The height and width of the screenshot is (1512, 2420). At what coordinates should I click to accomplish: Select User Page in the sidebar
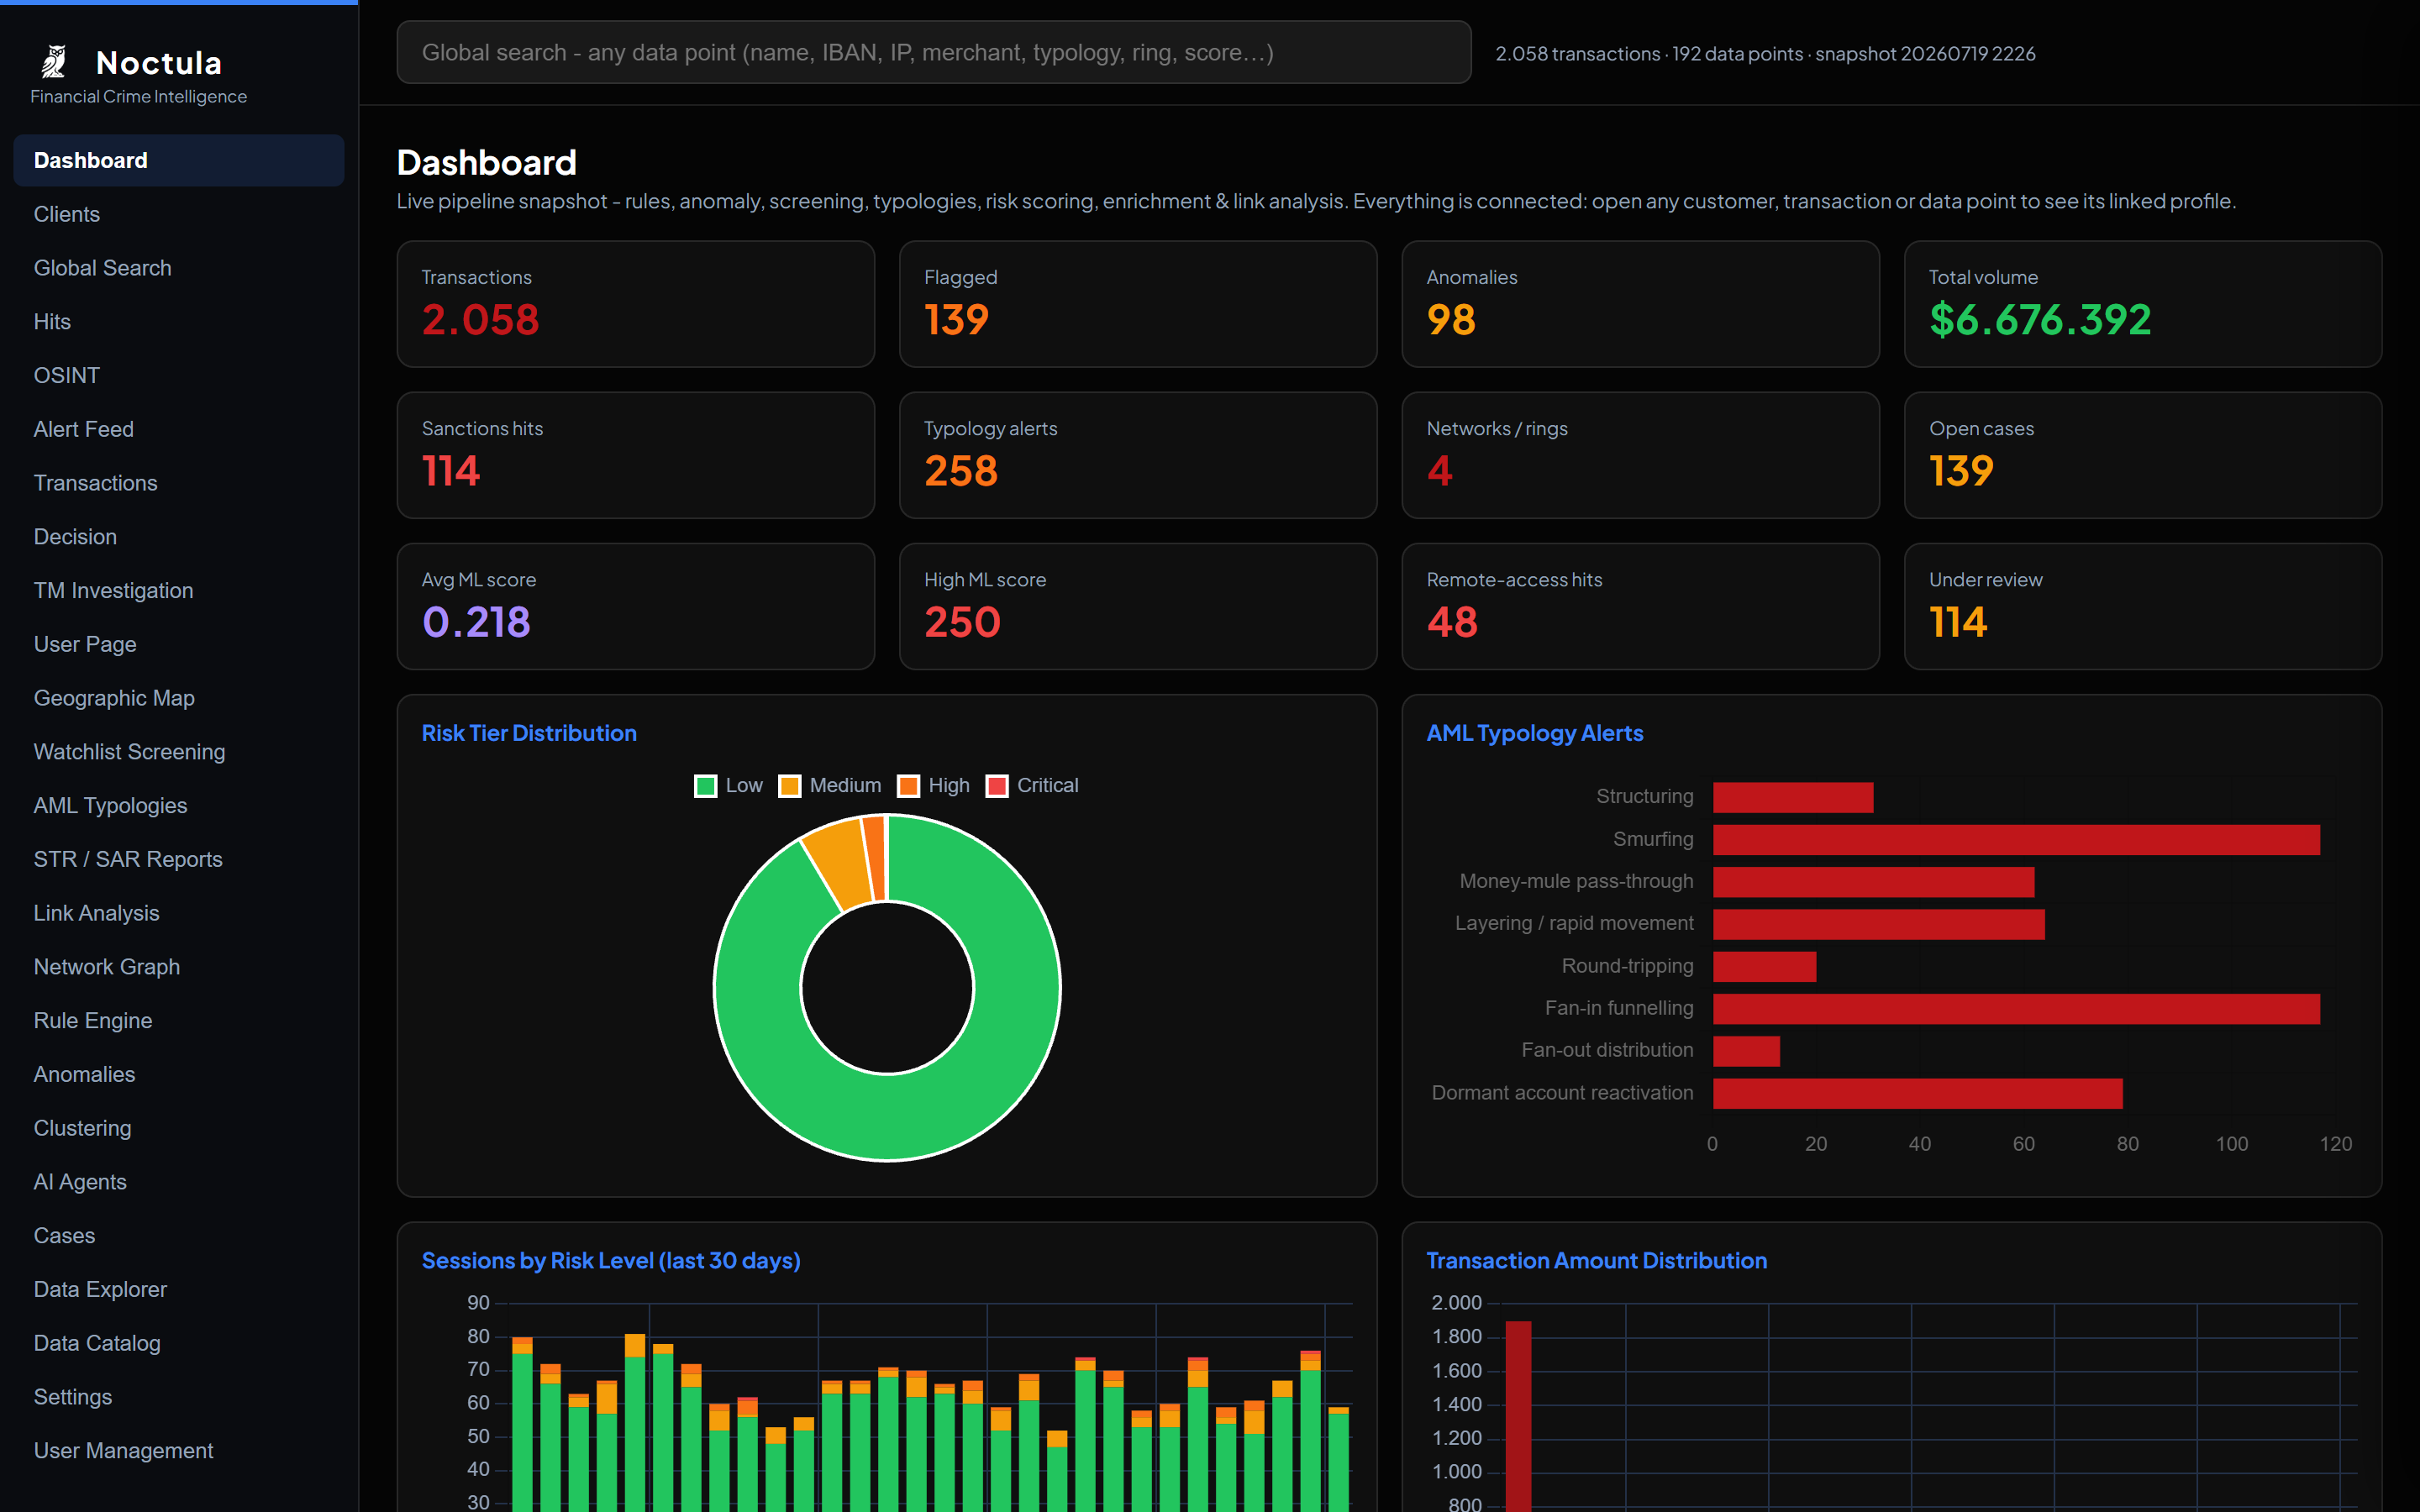[x=179, y=644]
